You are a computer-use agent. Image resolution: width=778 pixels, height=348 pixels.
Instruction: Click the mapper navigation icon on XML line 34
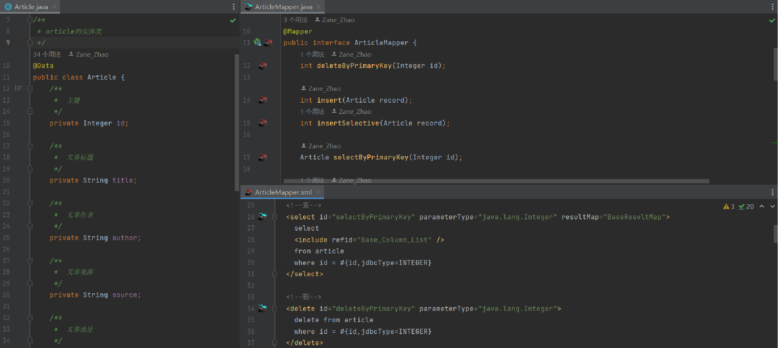[262, 308]
